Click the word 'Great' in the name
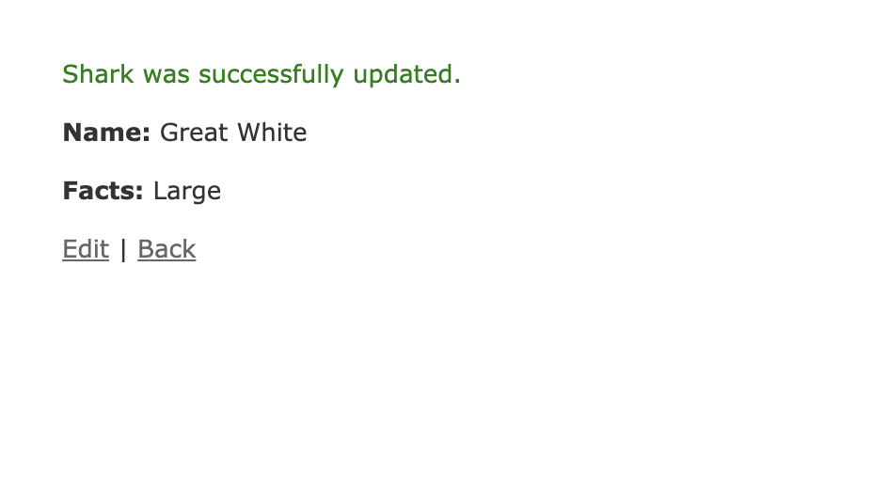 tap(194, 133)
